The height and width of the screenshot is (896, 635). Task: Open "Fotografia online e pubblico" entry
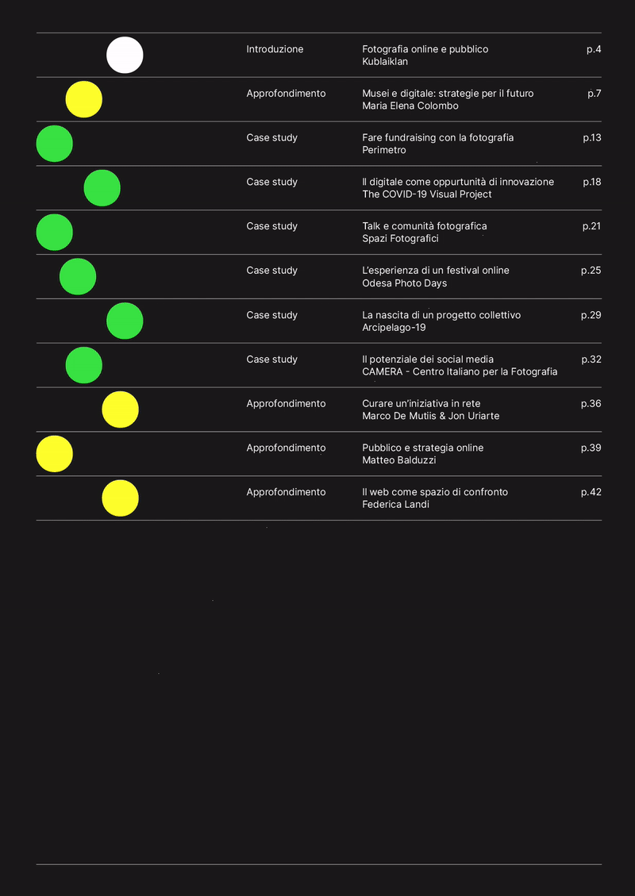[425, 49]
